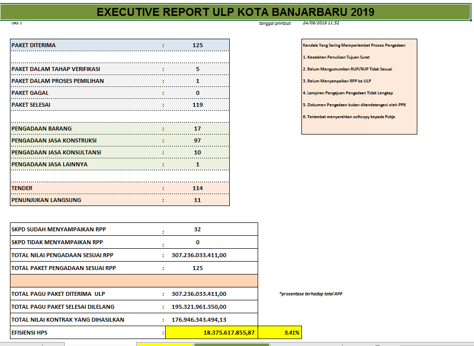Screen dimensions: 474x346
Task: Select the PAKET DITERIMA value 125
Action: (x=197, y=45)
